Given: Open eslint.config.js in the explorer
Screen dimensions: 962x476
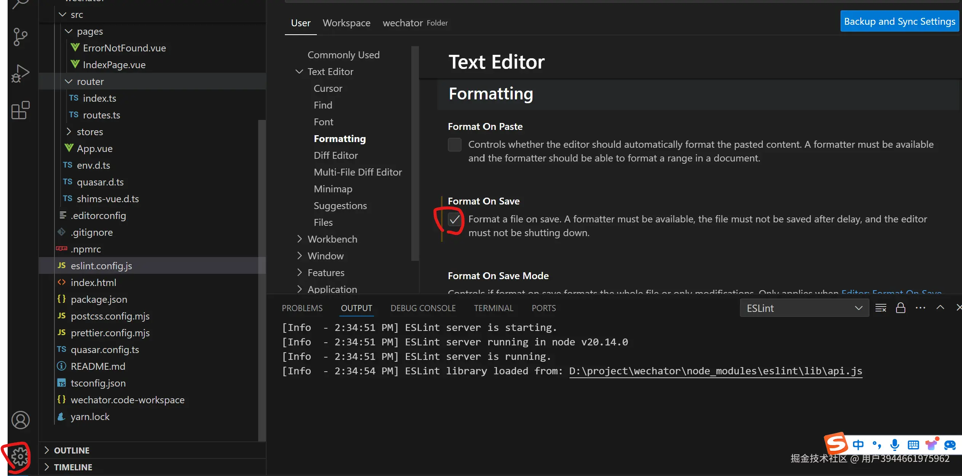Looking at the screenshot, I should (101, 266).
